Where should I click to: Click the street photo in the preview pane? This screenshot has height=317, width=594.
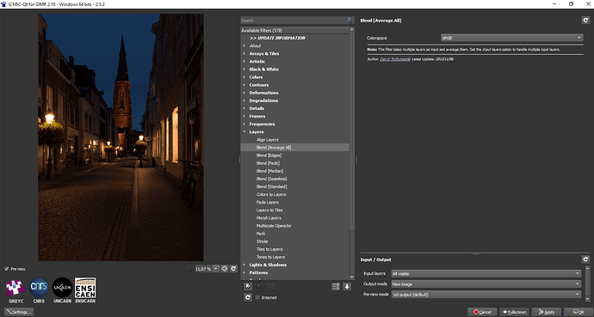click(121, 137)
